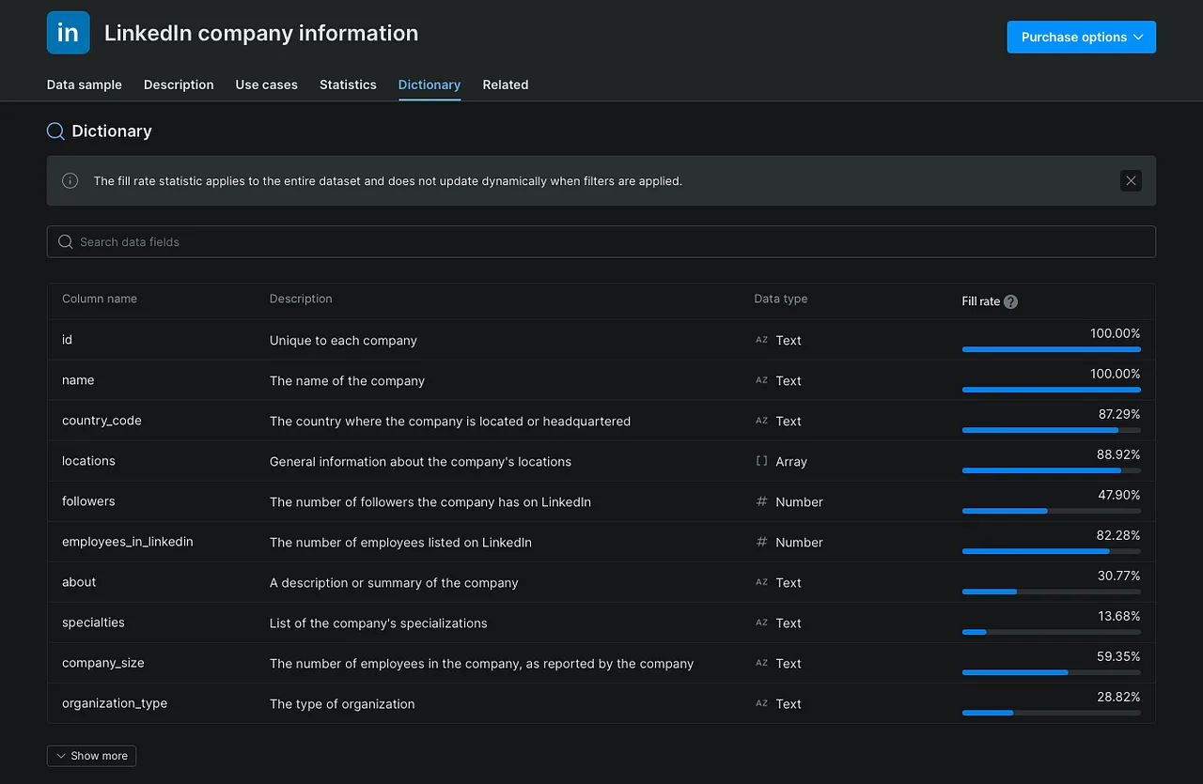Focus the Search data fields input
Image resolution: width=1203 pixels, height=784 pixels.
(601, 241)
